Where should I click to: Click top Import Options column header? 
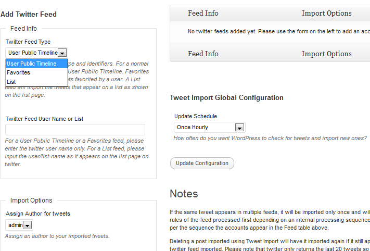click(x=327, y=13)
